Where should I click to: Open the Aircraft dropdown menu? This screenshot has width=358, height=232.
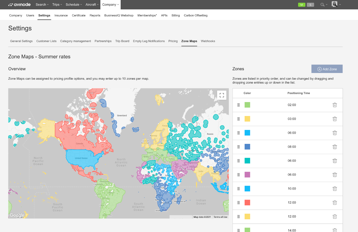(x=92, y=5)
